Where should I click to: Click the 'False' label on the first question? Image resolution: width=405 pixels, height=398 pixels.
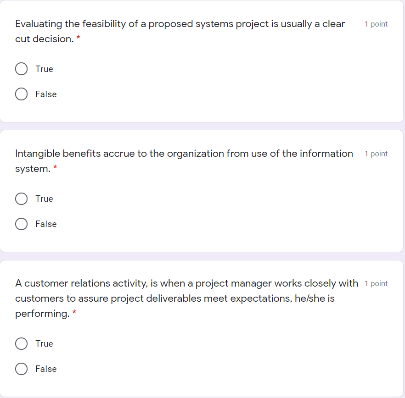tap(45, 94)
